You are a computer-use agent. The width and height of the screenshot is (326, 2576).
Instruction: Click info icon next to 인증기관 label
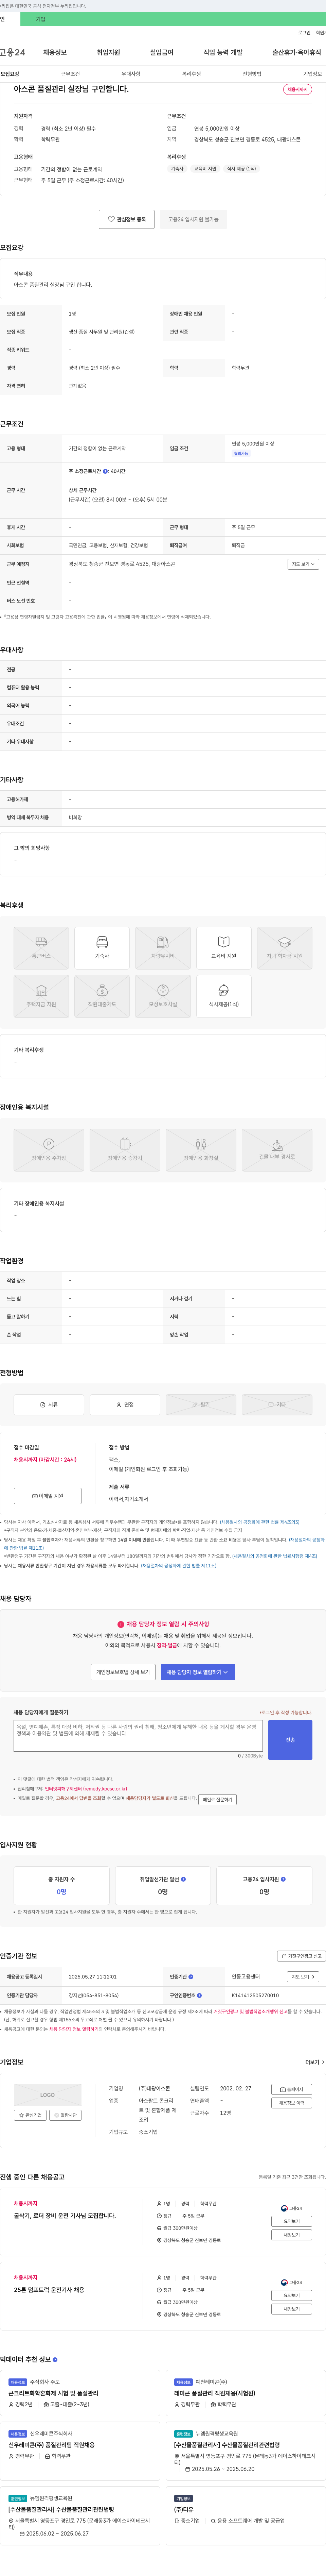191,1977
